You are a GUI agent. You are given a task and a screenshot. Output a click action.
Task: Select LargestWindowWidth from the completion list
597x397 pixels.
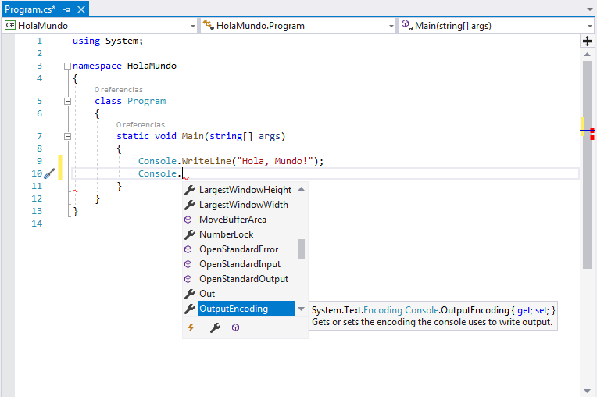[x=243, y=205]
